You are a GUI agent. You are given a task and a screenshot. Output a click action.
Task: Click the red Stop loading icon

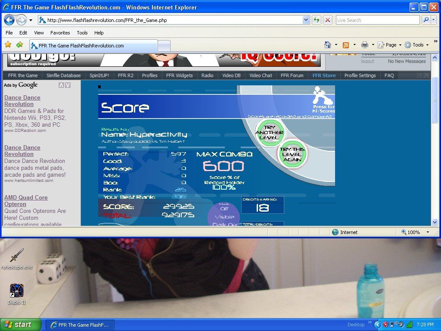[x=328, y=20]
